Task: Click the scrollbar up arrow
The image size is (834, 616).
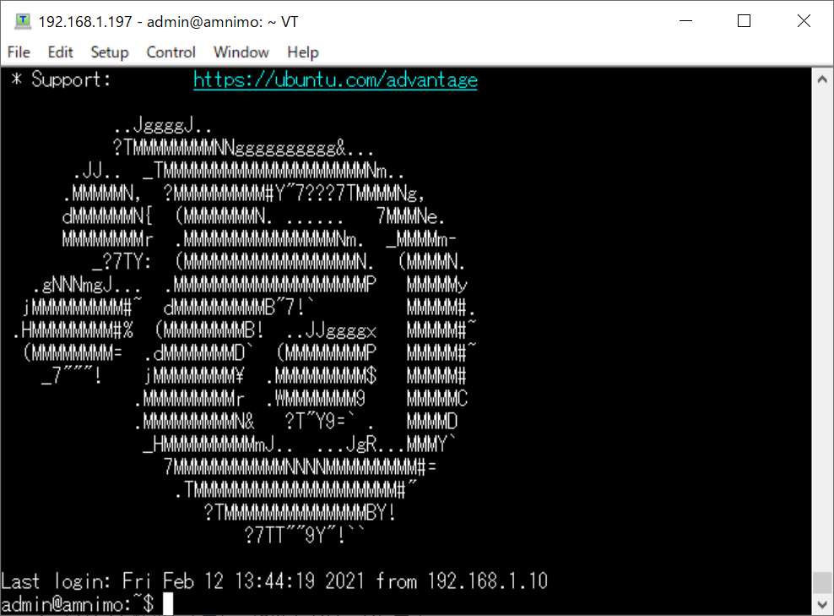Action: [822, 79]
